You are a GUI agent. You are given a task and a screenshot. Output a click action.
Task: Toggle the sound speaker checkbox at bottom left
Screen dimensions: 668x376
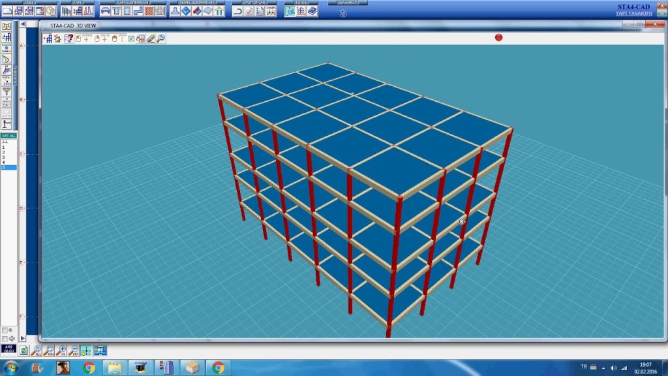[x=5, y=338]
